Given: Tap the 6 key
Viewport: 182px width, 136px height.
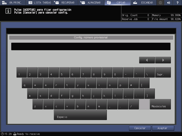Looking at the screenshot, I should [75, 72].
